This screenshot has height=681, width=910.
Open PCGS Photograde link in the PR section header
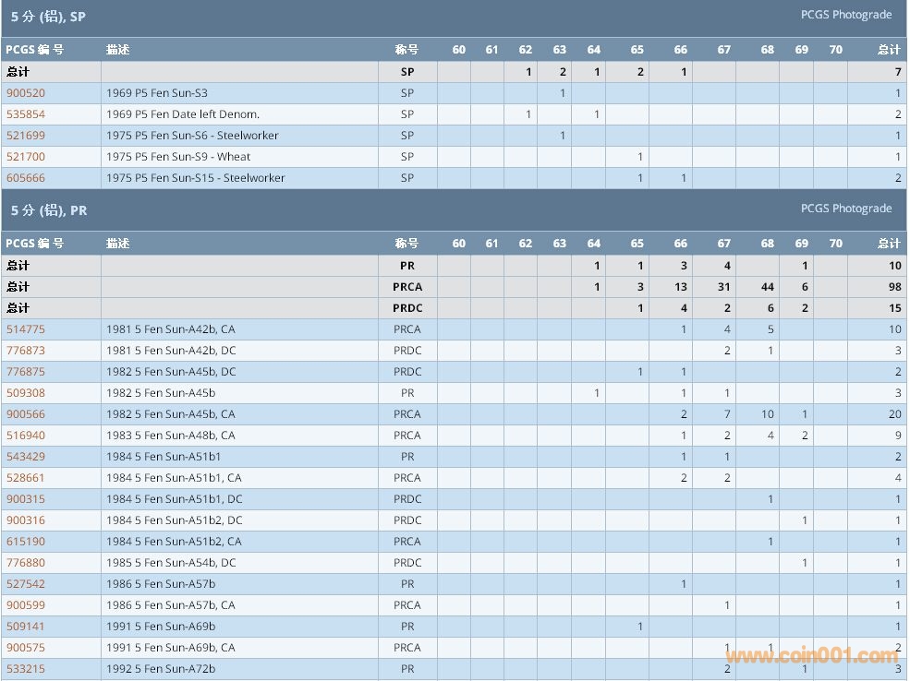pyautogui.click(x=846, y=209)
